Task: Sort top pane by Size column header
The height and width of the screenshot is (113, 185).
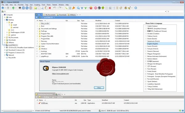Action: pyautogui.click(x=78, y=21)
